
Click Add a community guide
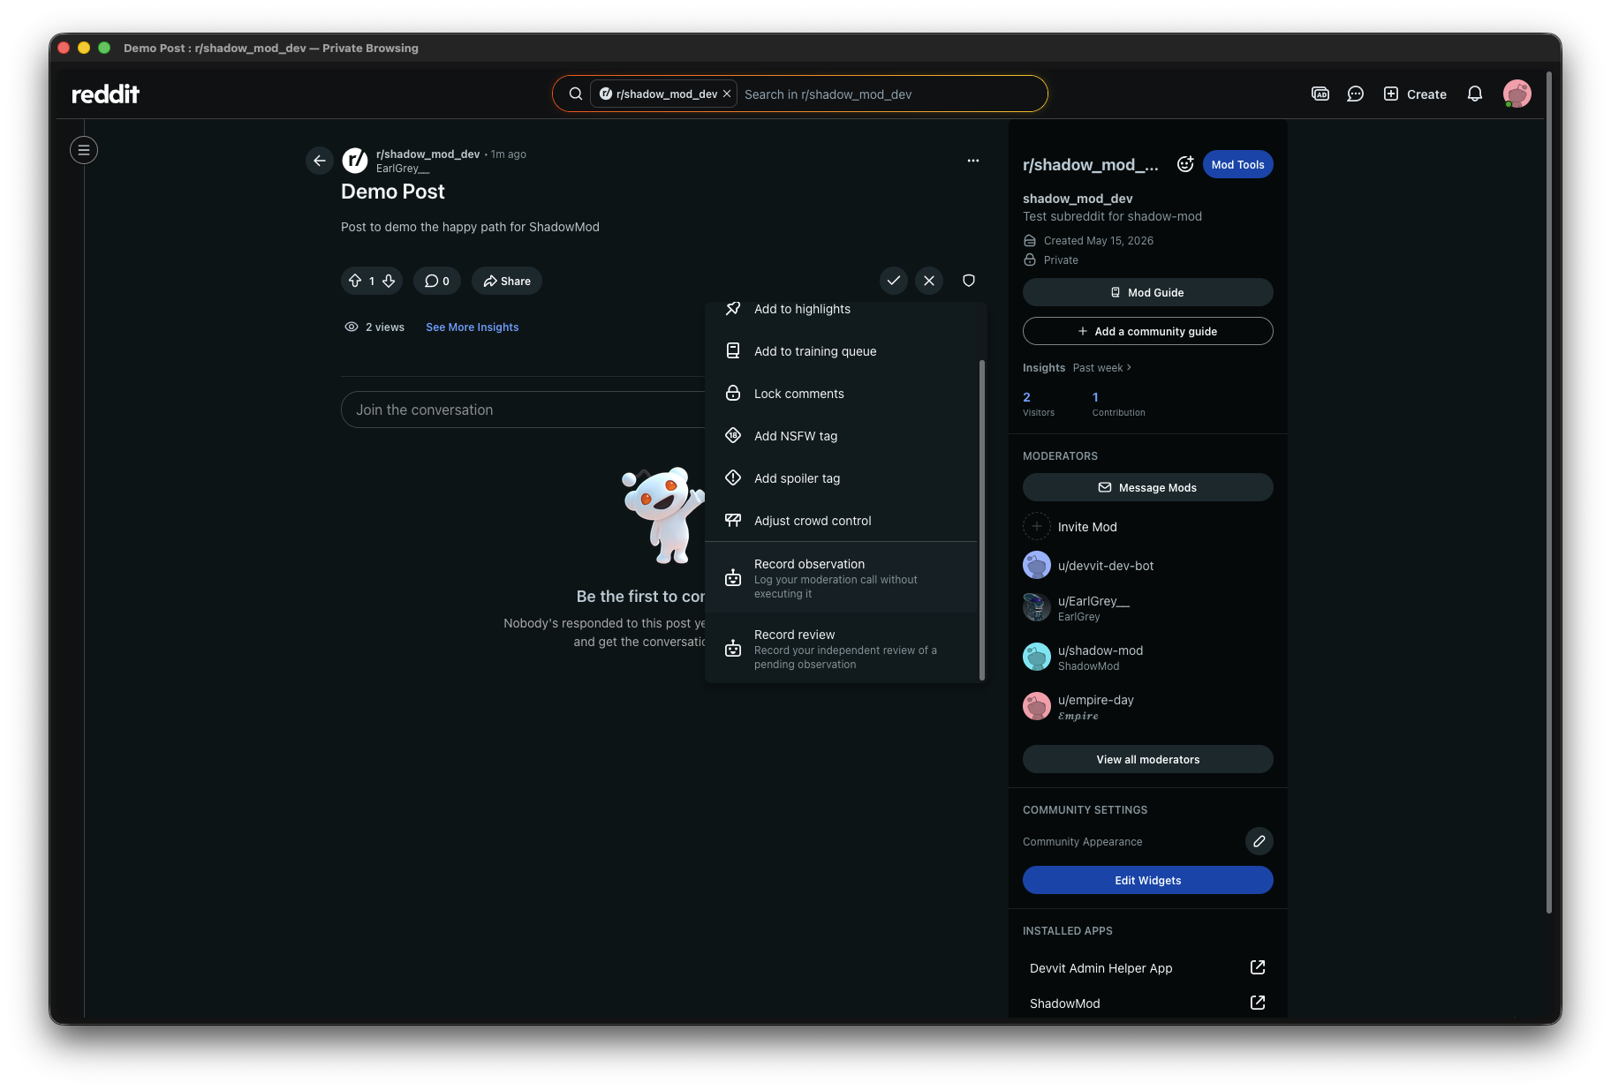pyautogui.click(x=1147, y=331)
